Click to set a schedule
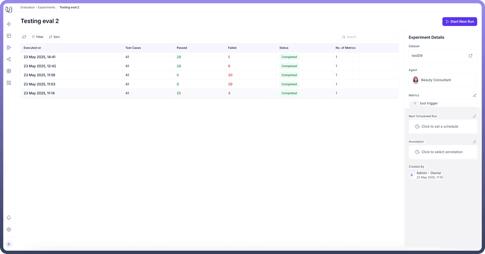 [440, 127]
